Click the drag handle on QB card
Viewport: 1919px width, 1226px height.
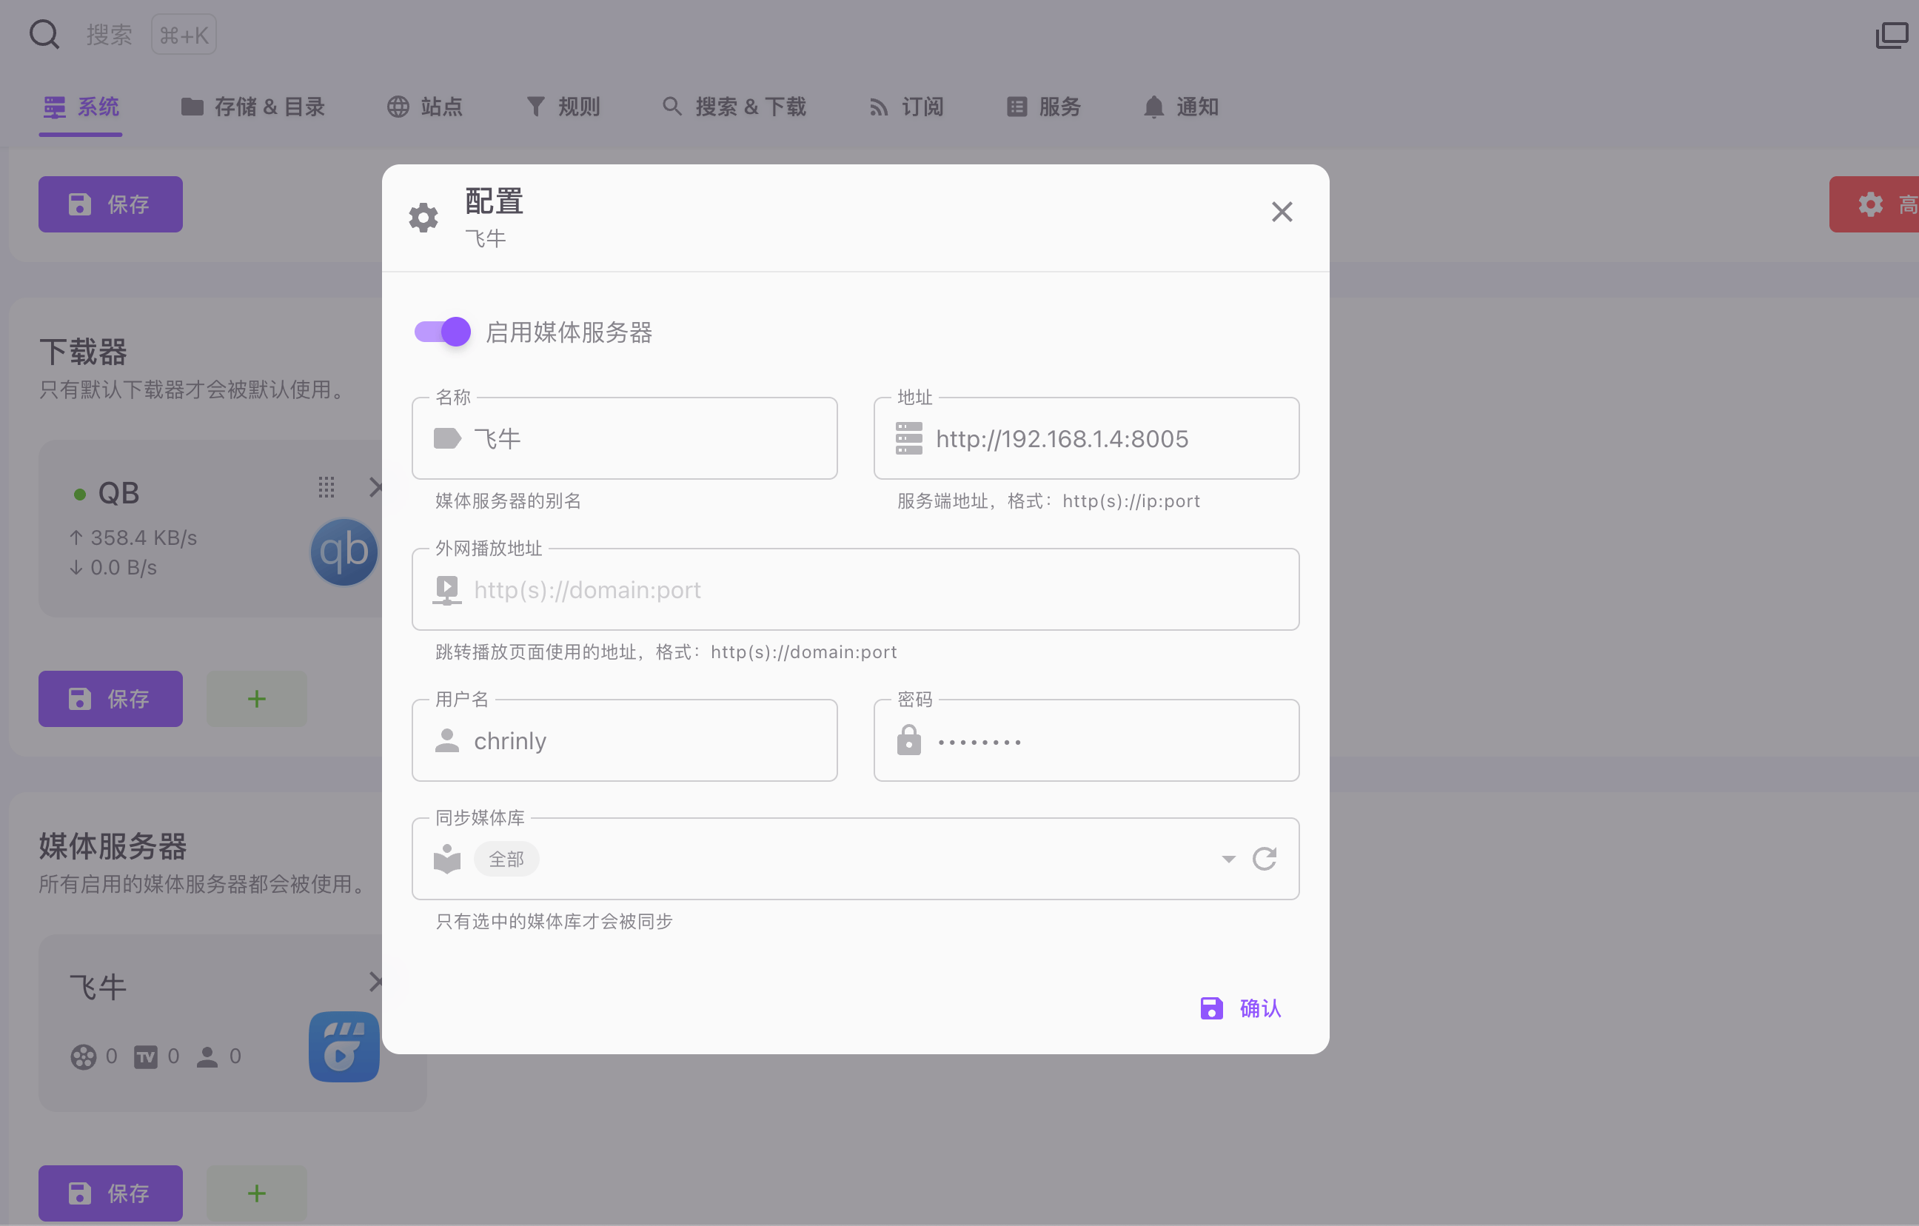pos(326,487)
